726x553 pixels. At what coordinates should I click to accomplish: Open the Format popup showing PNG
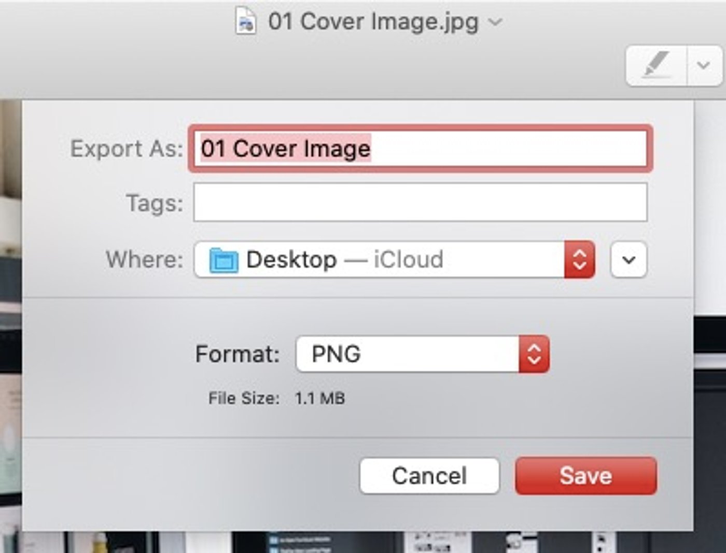422,354
